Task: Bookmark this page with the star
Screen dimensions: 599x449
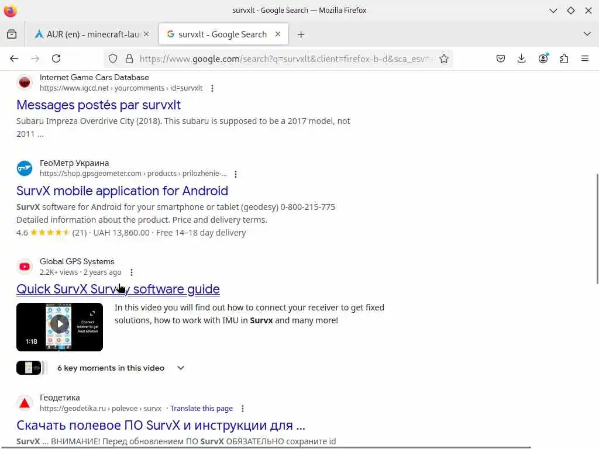Action: tap(443, 58)
